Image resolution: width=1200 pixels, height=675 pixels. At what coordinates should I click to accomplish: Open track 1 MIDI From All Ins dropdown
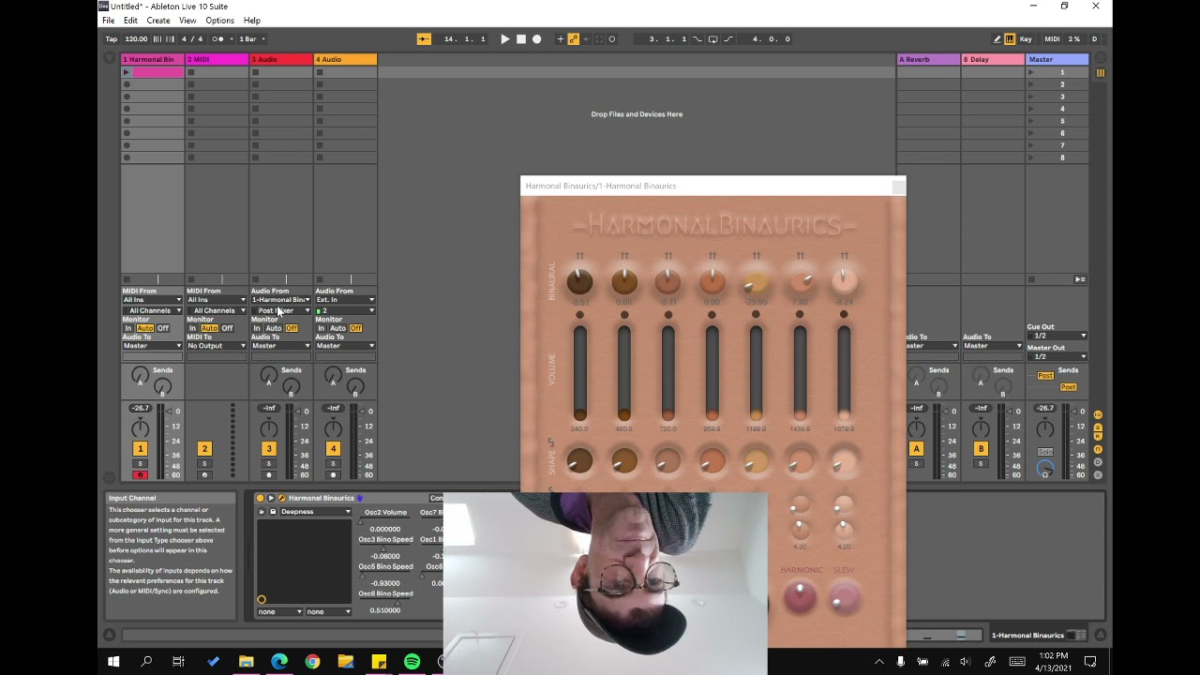coord(153,300)
